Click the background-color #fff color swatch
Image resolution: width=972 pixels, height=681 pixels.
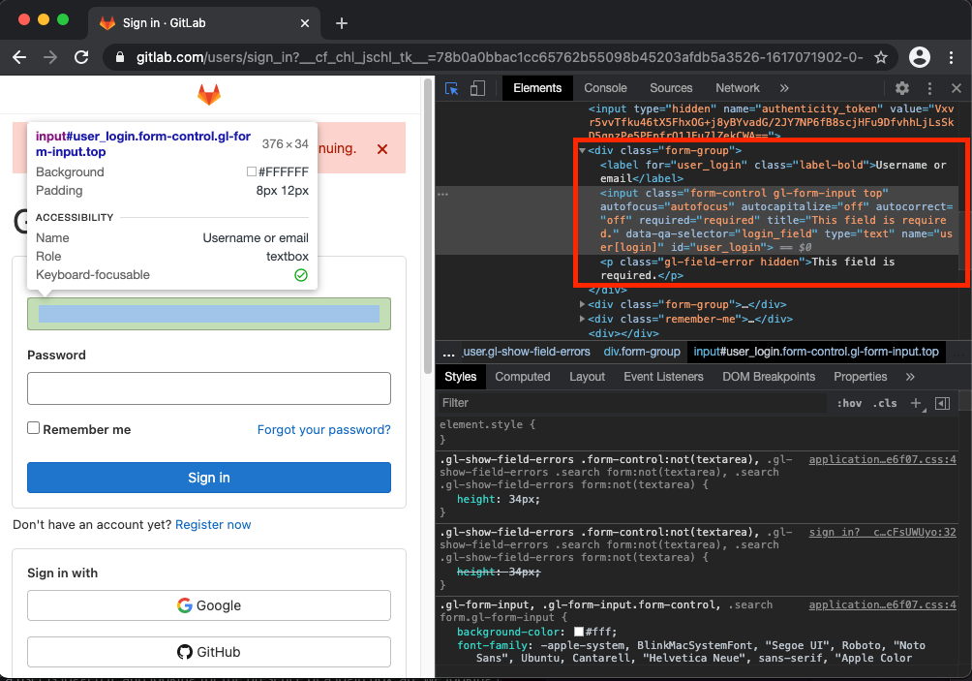coord(579,632)
